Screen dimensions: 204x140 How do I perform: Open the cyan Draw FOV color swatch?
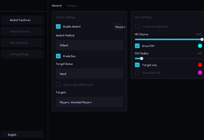[x=200, y=46]
